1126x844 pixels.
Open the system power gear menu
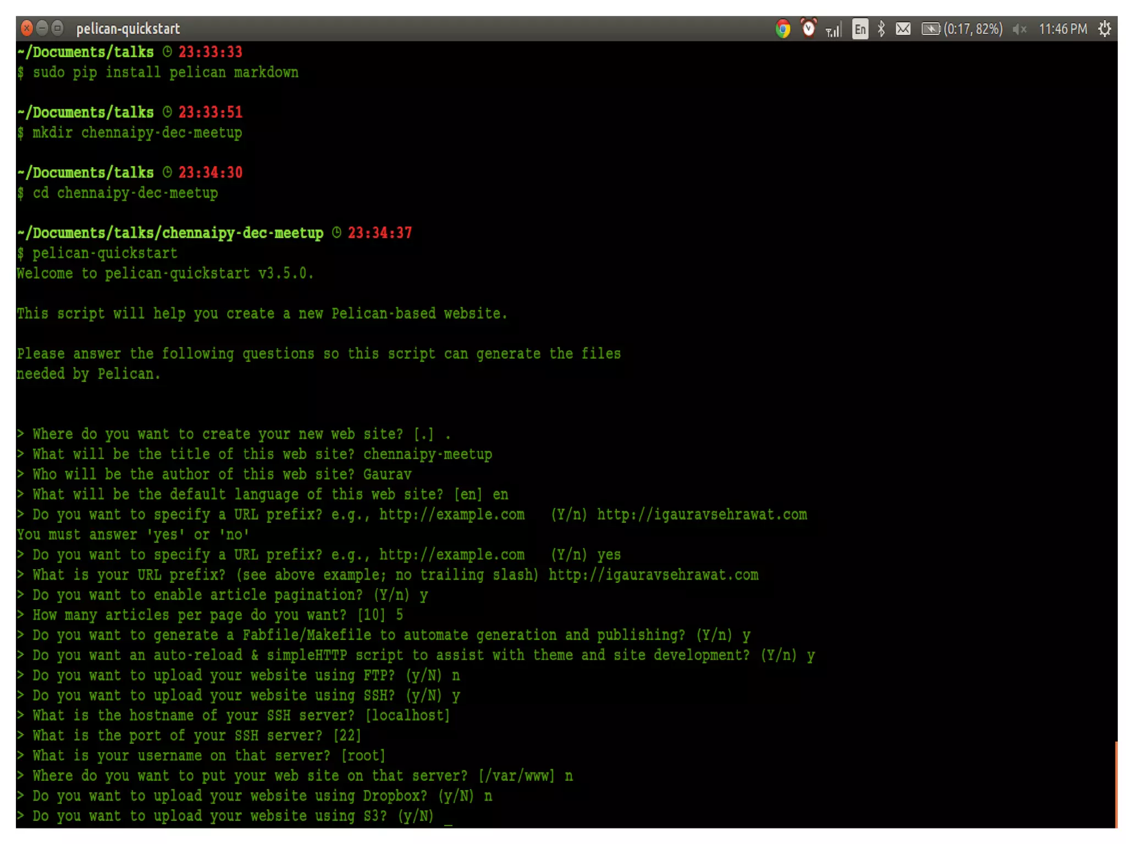[1105, 29]
